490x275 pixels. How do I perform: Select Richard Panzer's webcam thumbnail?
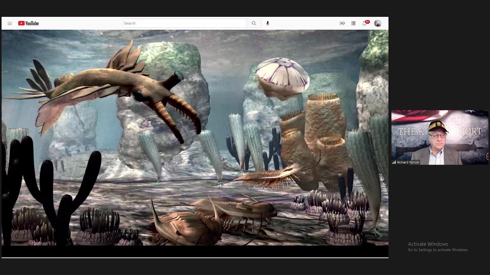[x=439, y=137]
